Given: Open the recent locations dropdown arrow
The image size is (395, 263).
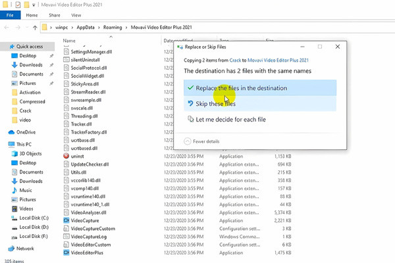Looking at the screenshot, I should click(x=27, y=28).
